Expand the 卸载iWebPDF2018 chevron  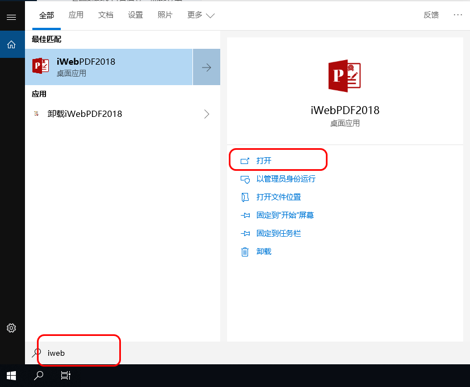(x=207, y=113)
